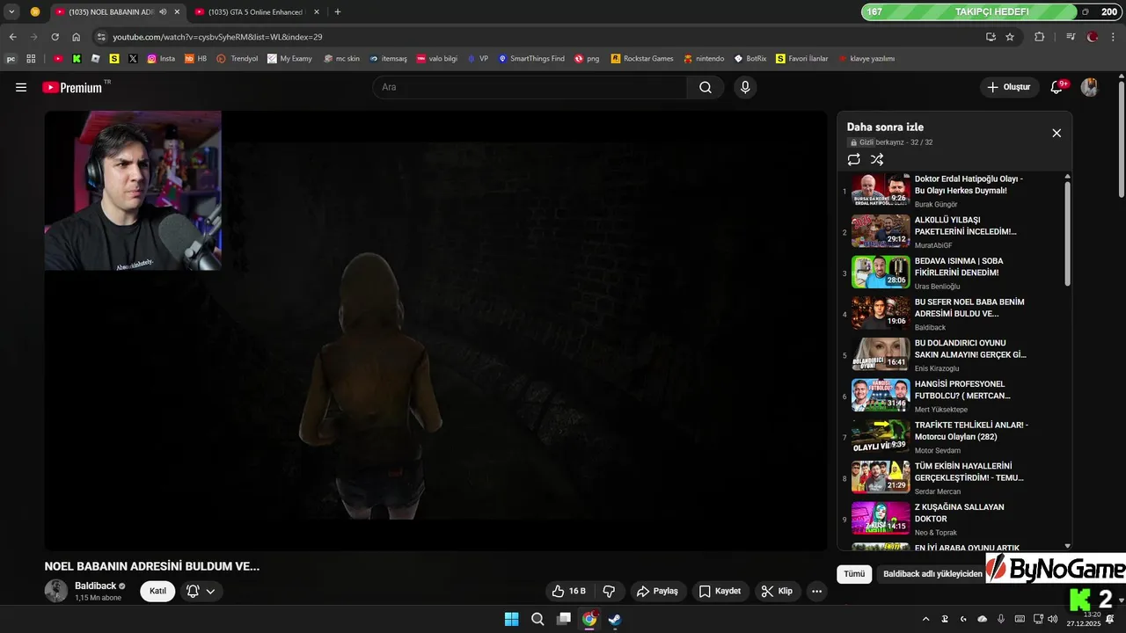The height and width of the screenshot is (633, 1126).
Task: Open the Insta bookmark
Action: 161,59
